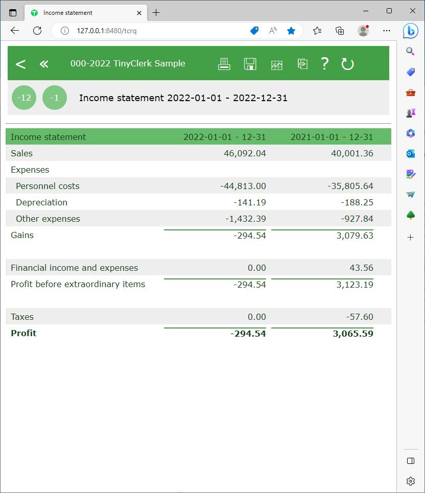The width and height of the screenshot is (425, 493).
Task: Click the Personnel costs row
Action: point(48,186)
